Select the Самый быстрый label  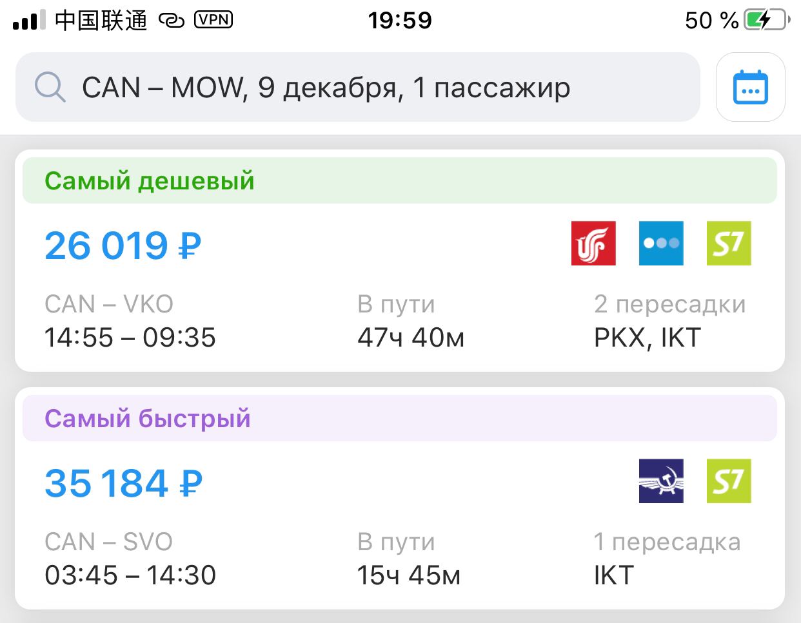148,419
